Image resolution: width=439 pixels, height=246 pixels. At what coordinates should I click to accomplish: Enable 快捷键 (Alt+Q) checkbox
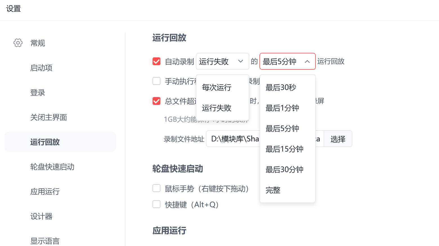(156, 204)
